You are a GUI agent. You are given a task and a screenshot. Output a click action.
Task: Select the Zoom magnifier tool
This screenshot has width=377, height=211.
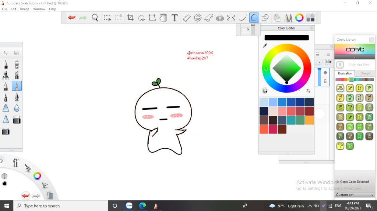(x=95, y=18)
